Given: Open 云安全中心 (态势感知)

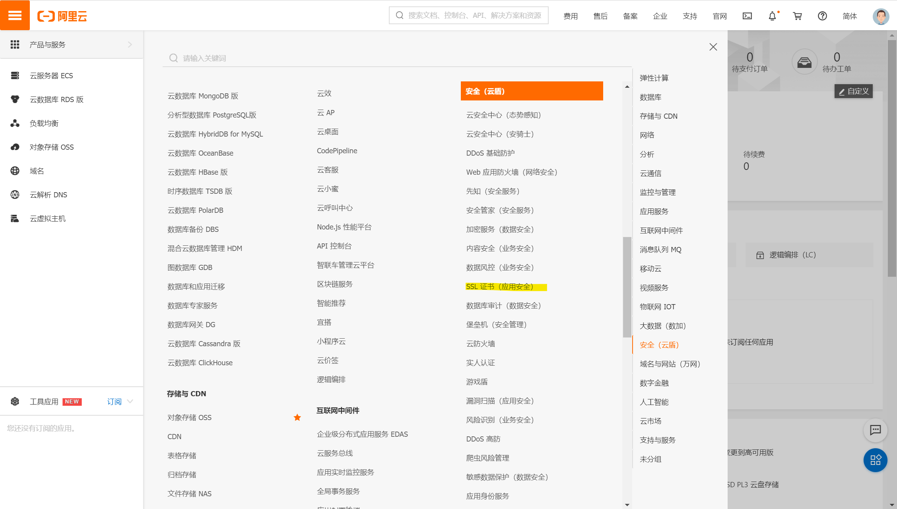Looking at the screenshot, I should tap(504, 115).
